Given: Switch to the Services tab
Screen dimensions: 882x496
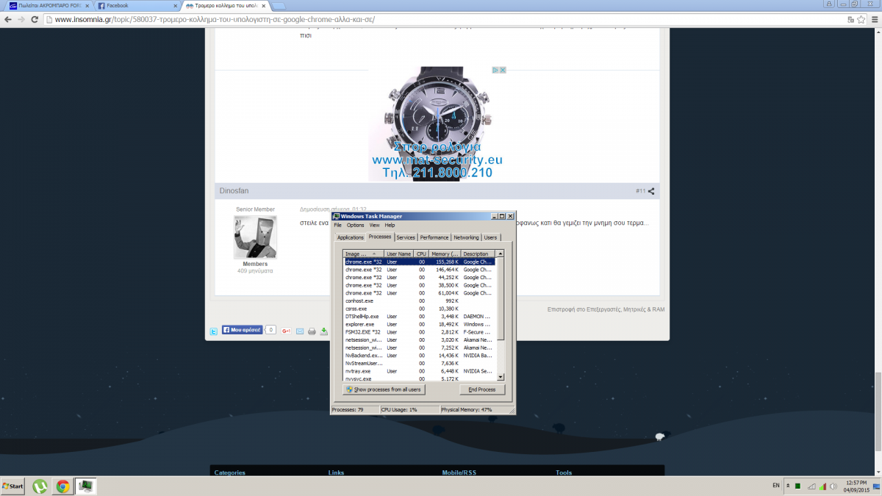Looking at the screenshot, I should tap(406, 237).
